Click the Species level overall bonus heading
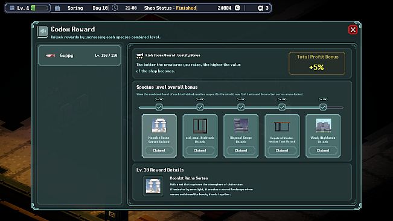This screenshot has width=393, height=221. [167, 87]
